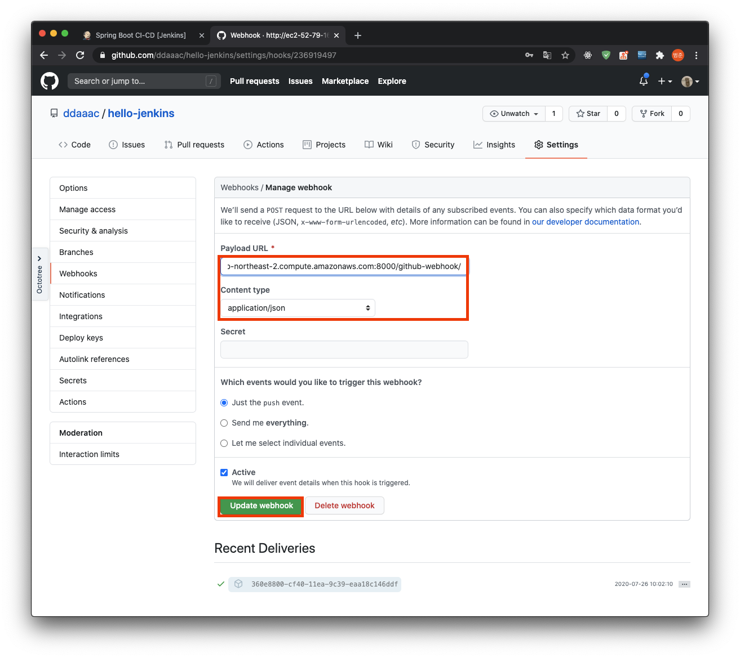Click the password key icon in address bar
The image size is (740, 658).
coord(529,55)
